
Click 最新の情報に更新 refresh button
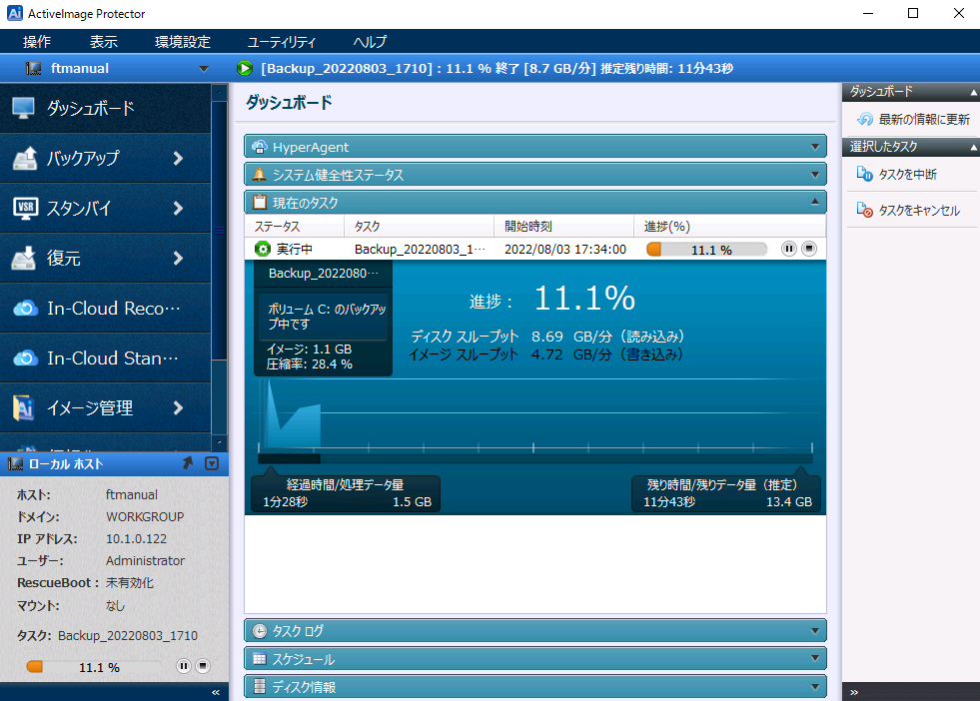tap(912, 120)
